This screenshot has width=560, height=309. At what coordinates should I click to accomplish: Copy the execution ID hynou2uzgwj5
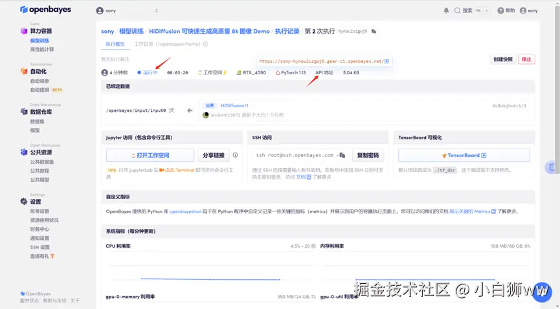click(x=374, y=32)
